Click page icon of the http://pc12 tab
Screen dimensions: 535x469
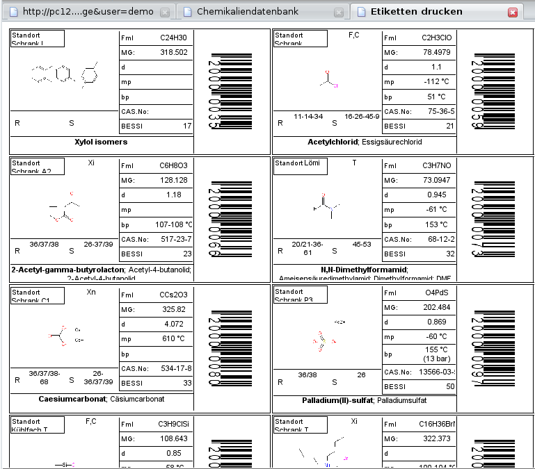(x=13, y=12)
